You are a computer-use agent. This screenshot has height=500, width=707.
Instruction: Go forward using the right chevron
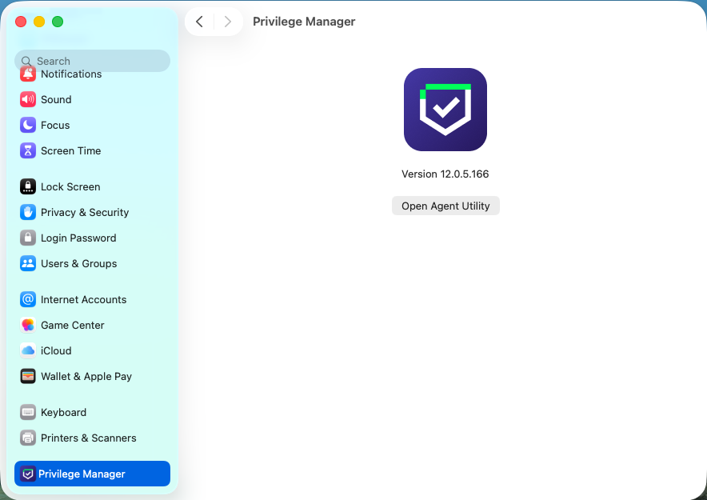pyautogui.click(x=228, y=22)
